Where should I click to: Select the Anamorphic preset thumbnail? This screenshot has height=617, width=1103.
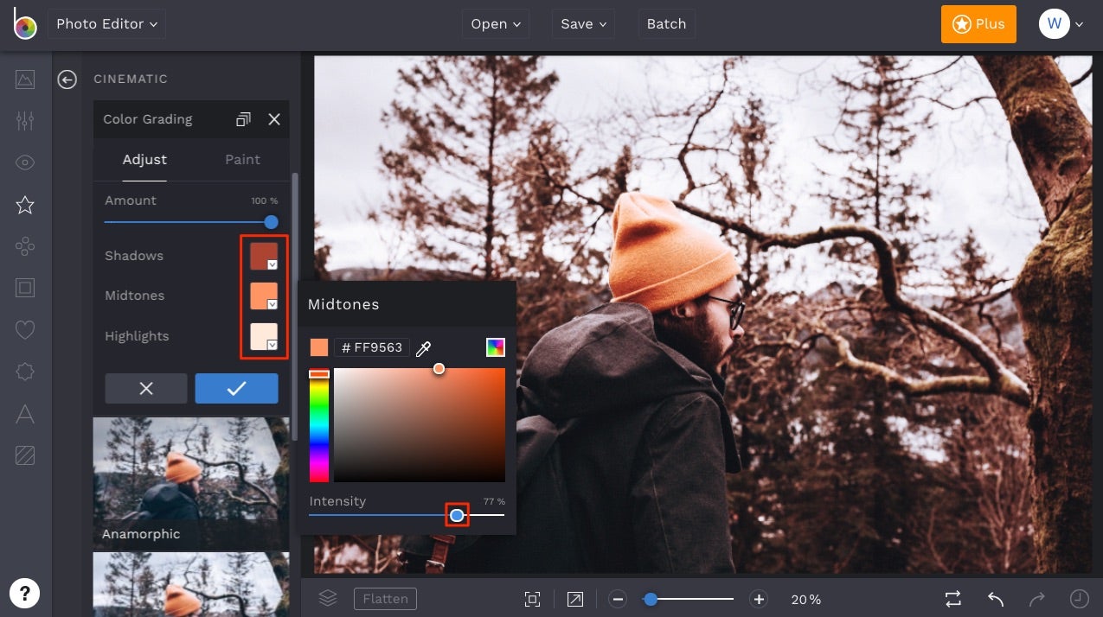point(190,480)
